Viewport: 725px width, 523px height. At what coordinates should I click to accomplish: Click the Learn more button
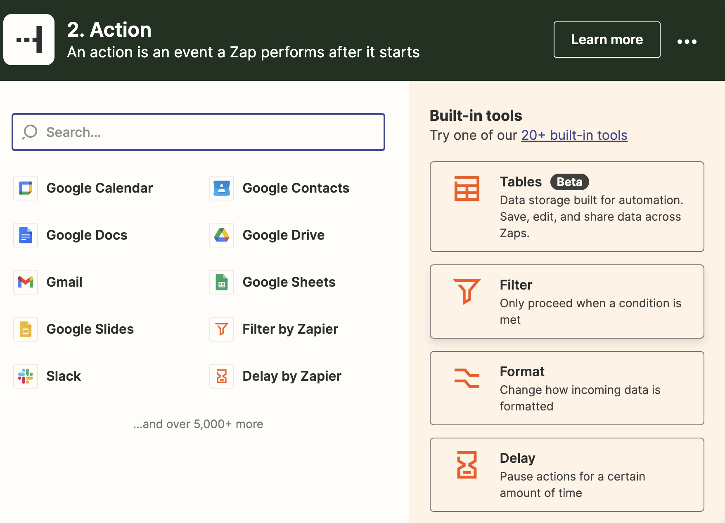[x=607, y=40]
